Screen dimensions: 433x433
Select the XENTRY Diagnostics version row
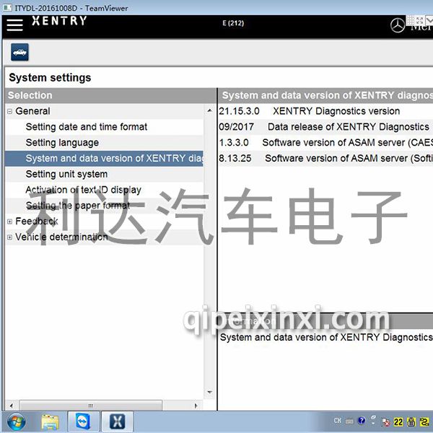point(325,111)
